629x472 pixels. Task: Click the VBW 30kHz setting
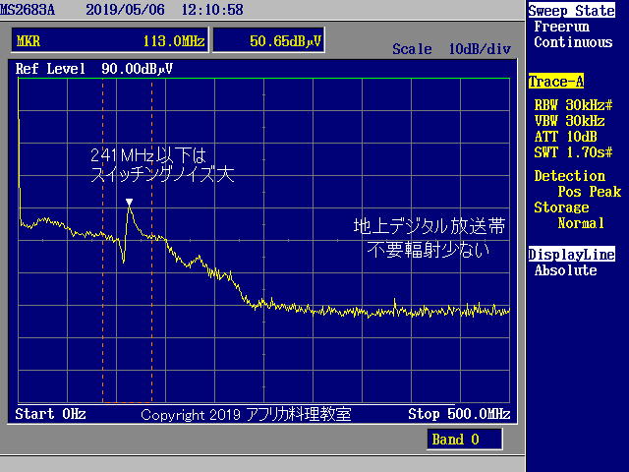[x=570, y=121]
